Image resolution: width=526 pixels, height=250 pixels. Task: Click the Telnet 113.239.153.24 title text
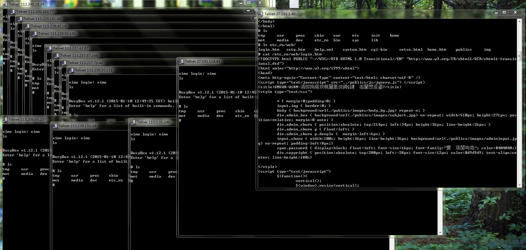point(77,126)
